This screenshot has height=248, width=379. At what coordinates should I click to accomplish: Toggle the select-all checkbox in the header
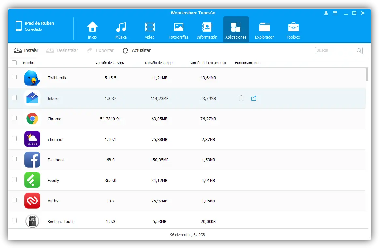click(14, 63)
